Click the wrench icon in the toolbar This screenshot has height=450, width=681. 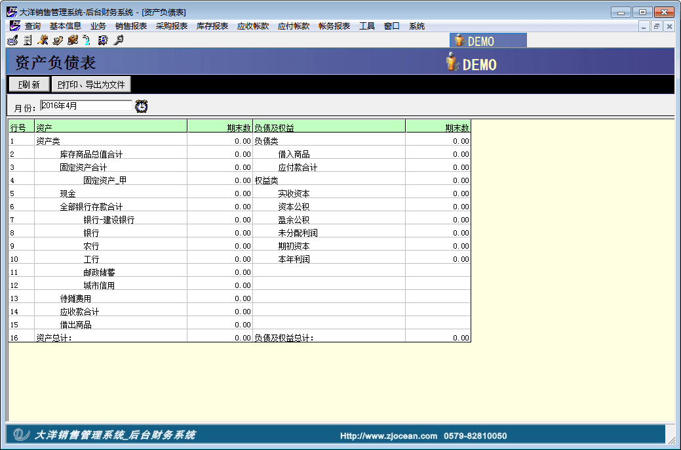point(119,41)
